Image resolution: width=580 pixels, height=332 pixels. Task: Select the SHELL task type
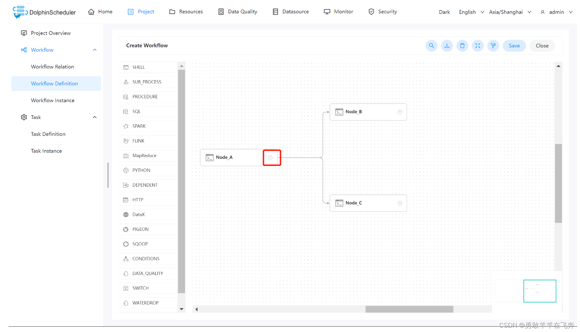click(x=138, y=67)
